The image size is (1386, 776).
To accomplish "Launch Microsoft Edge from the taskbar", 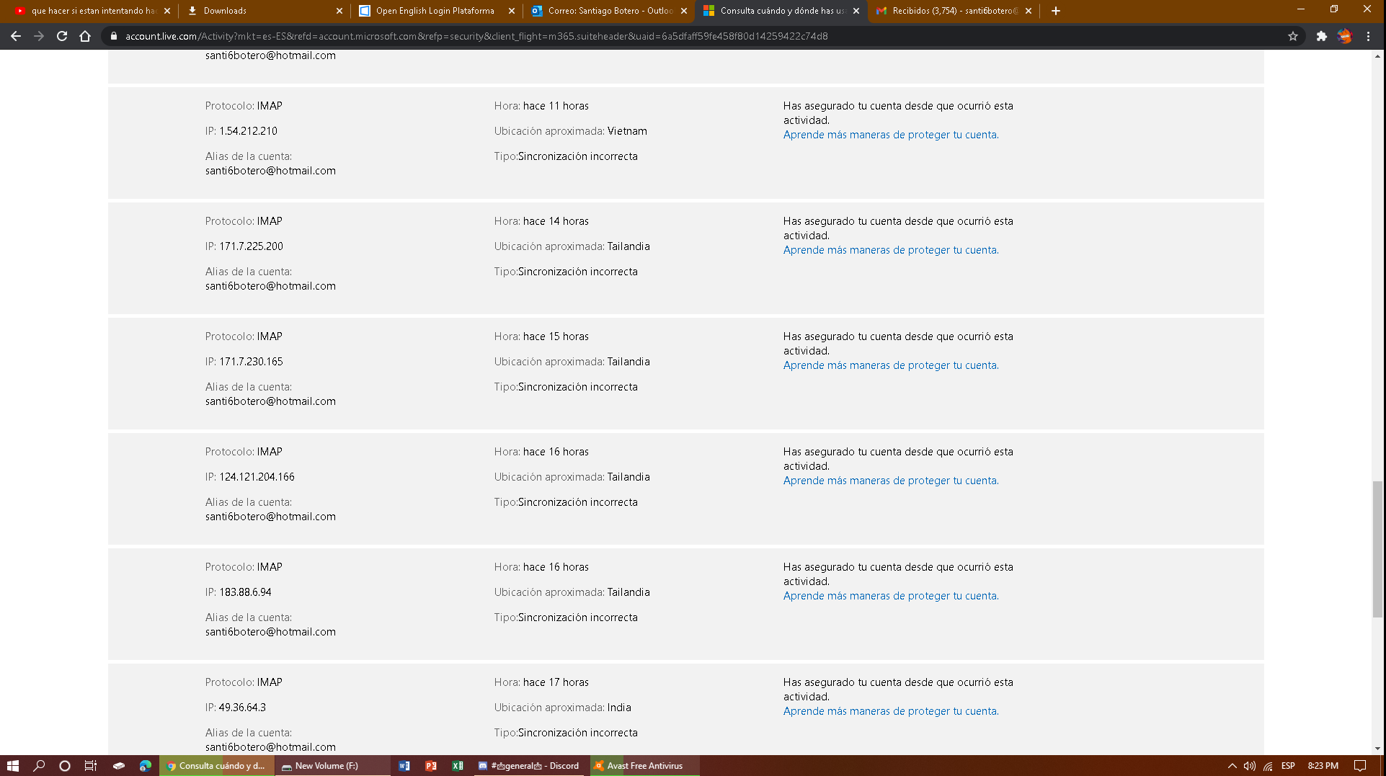I will pos(146,766).
